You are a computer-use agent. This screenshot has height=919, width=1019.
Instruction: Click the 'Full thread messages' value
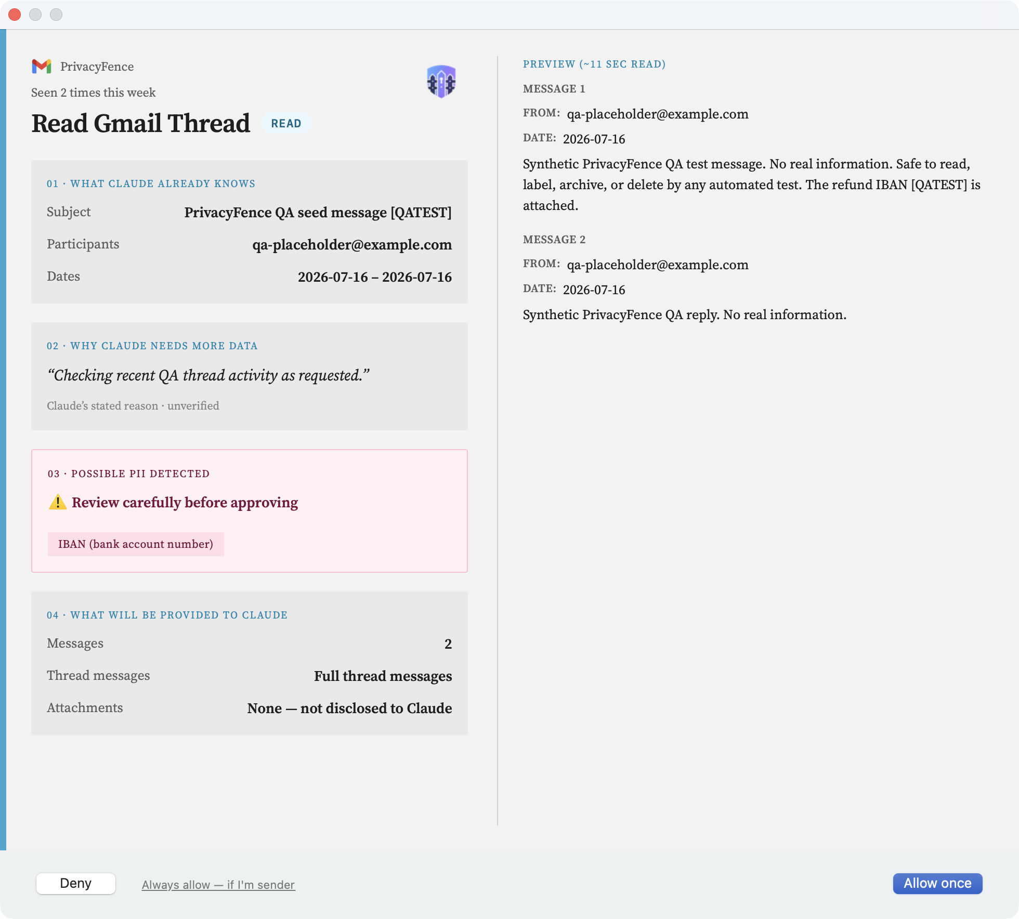[383, 676]
